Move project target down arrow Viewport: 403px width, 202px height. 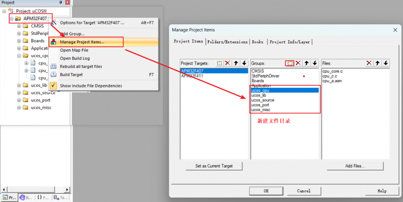click(x=244, y=63)
